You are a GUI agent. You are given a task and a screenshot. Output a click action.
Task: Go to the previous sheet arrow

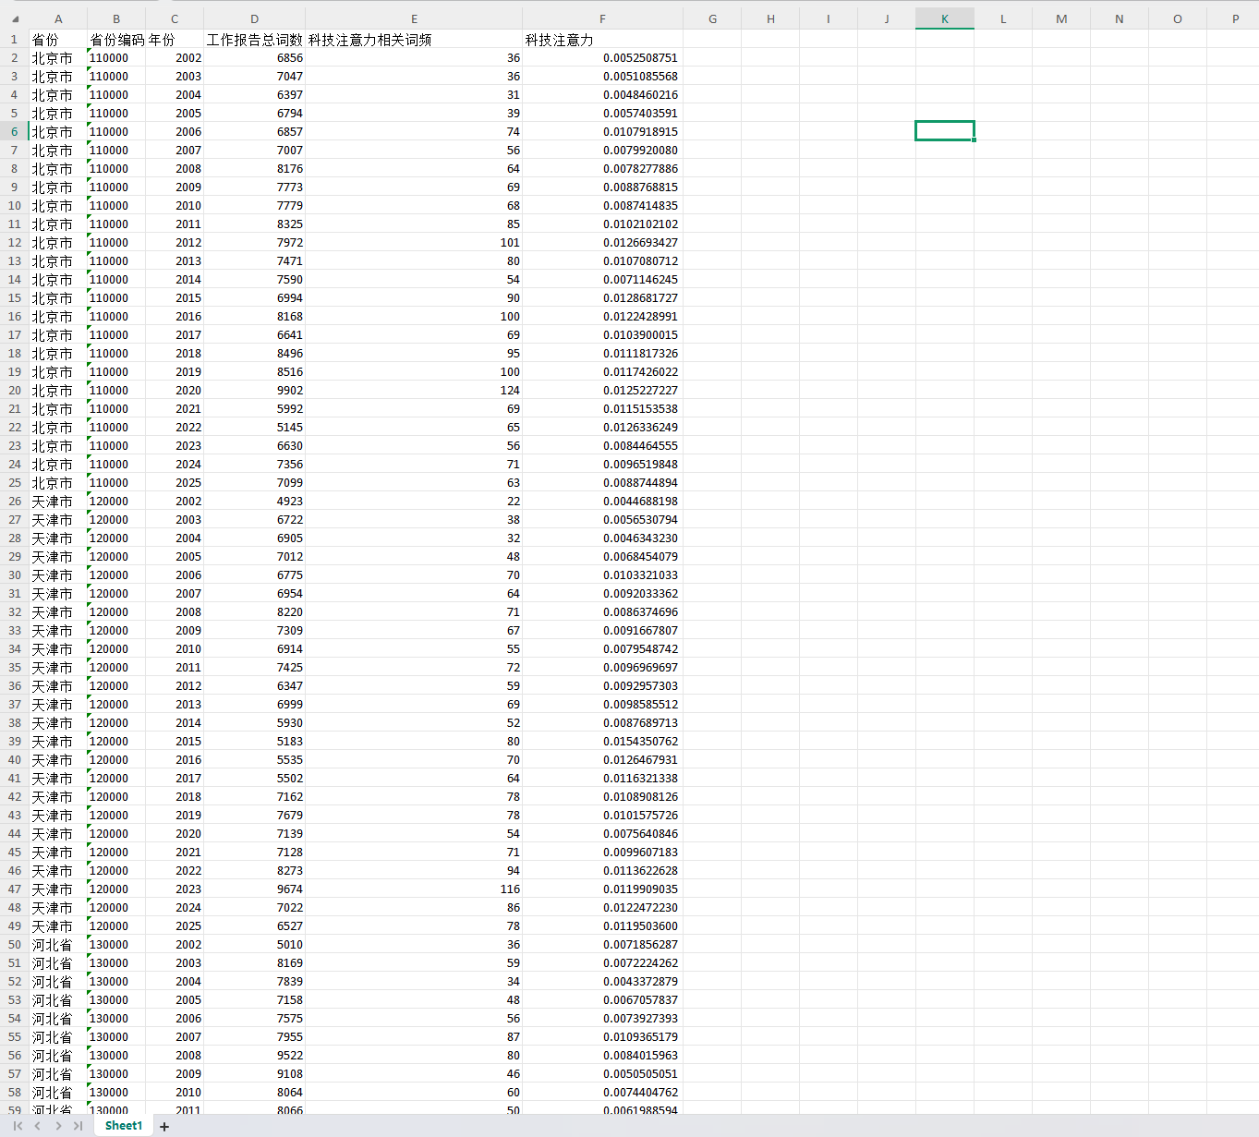(38, 1126)
